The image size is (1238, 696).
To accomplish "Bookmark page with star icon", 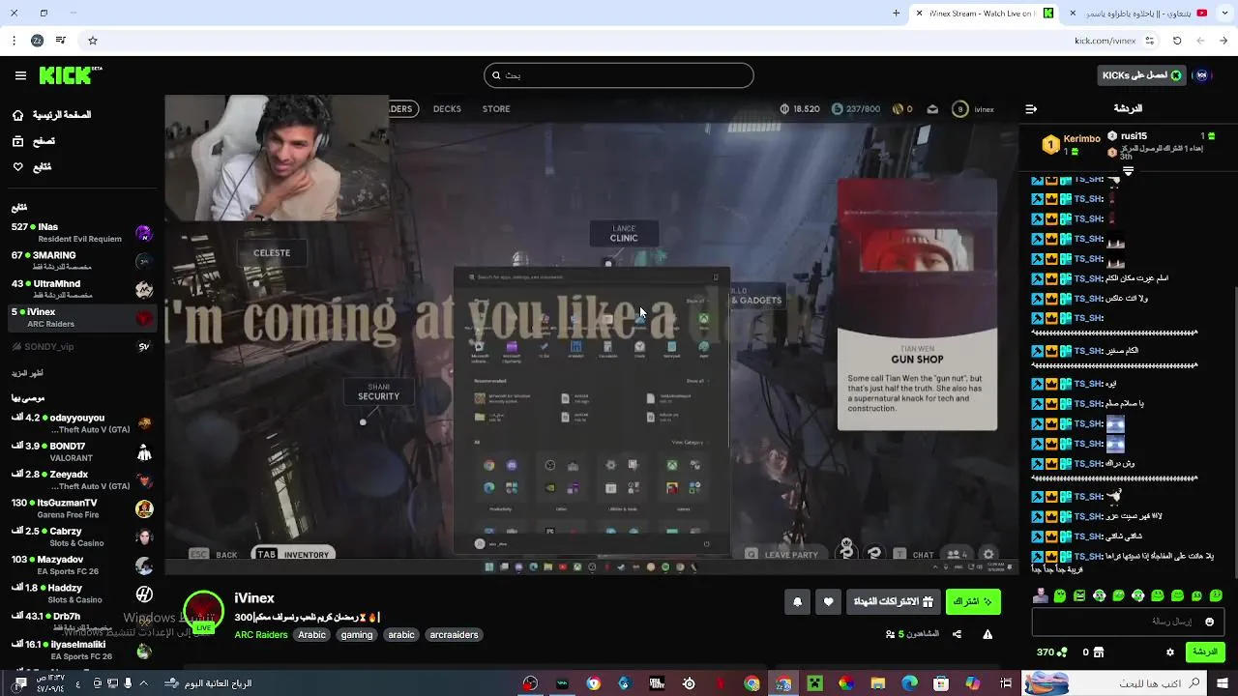I will 93,41.
